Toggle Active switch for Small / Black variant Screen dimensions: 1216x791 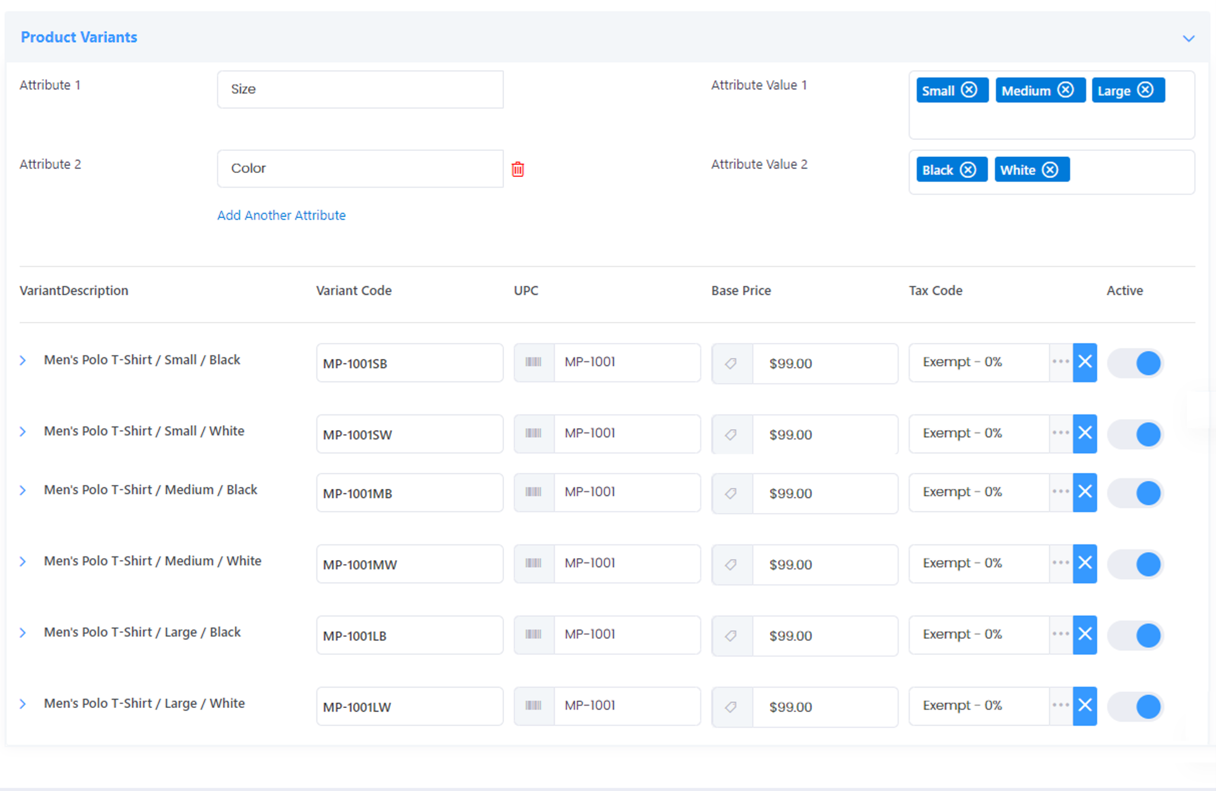click(1135, 363)
